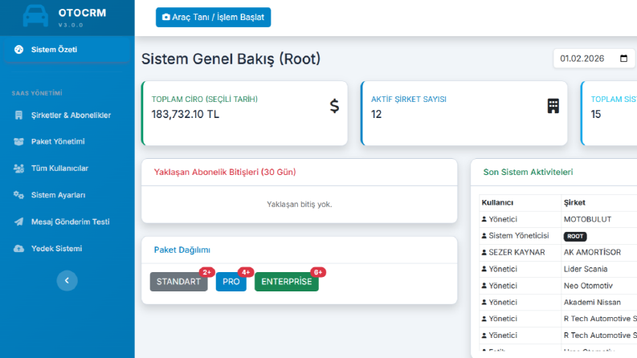Click the Lider Scania company cell

[x=586, y=269]
